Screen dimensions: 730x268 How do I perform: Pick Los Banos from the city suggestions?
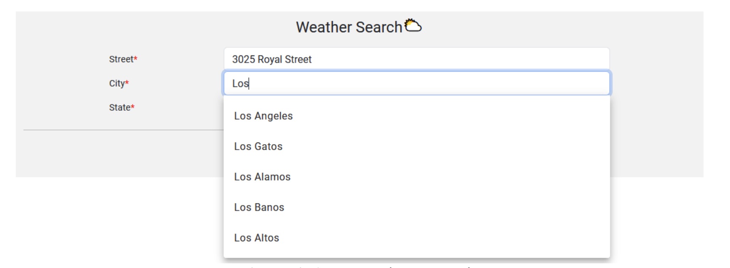[x=259, y=207]
